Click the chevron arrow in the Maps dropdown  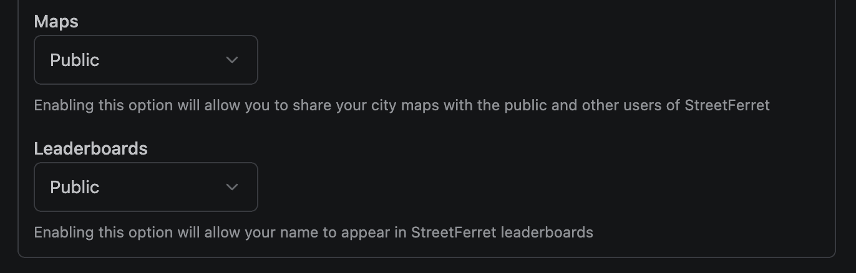(232, 60)
